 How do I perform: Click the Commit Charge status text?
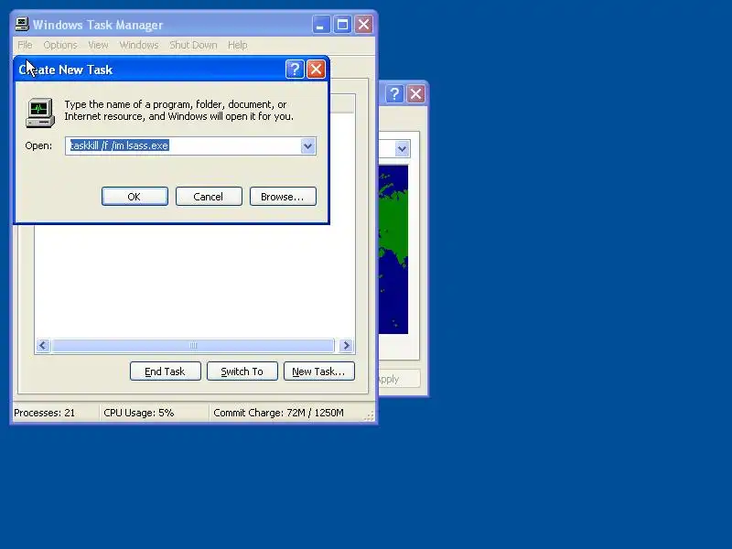pos(278,413)
